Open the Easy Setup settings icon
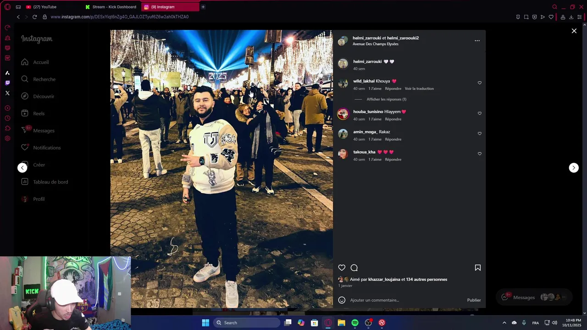The height and width of the screenshot is (330, 587). [x=579, y=17]
